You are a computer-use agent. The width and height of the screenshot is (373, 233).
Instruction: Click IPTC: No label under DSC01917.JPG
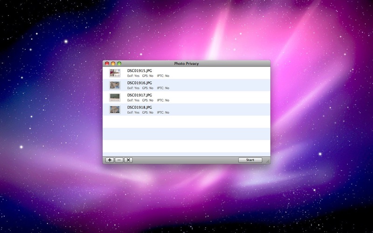(163, 100)
